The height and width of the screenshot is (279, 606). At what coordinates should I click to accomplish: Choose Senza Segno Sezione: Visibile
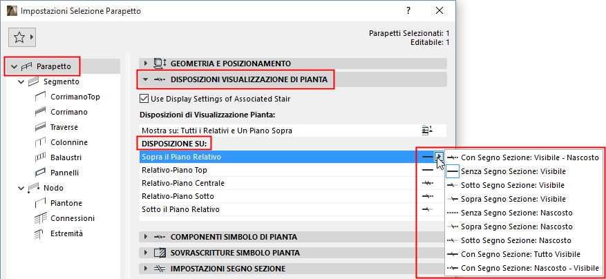(523, 171)
